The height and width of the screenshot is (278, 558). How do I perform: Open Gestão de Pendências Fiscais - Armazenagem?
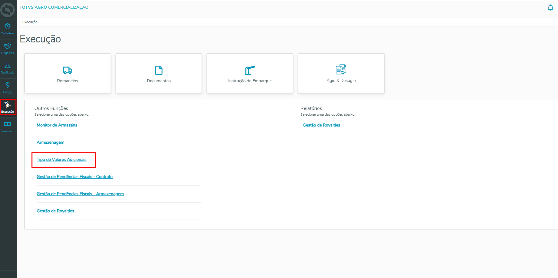pyautogui.click(x=80, y=194)
